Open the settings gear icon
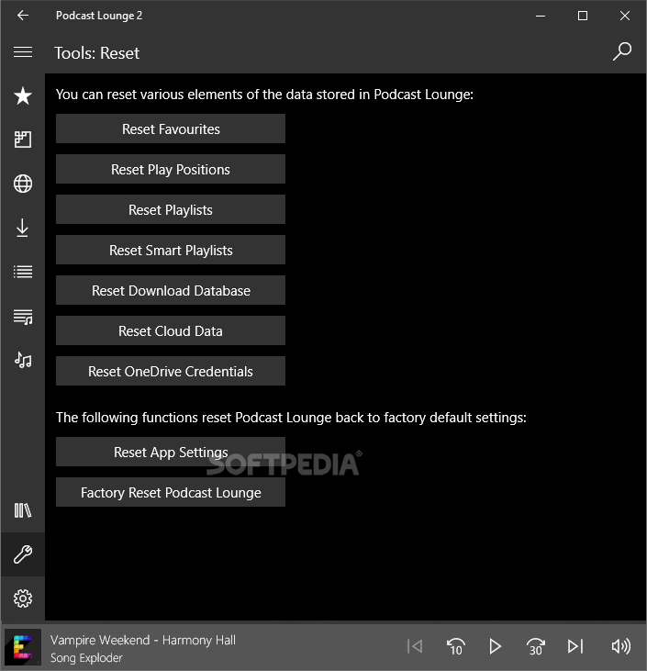This screenshot has width=647, height=671. (23, 598)
